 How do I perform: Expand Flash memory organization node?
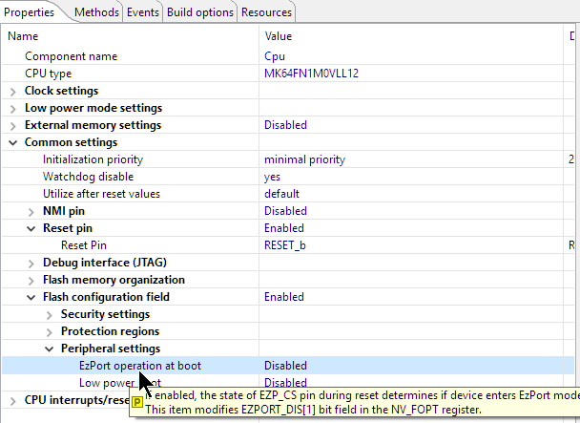tap(31, 280)
